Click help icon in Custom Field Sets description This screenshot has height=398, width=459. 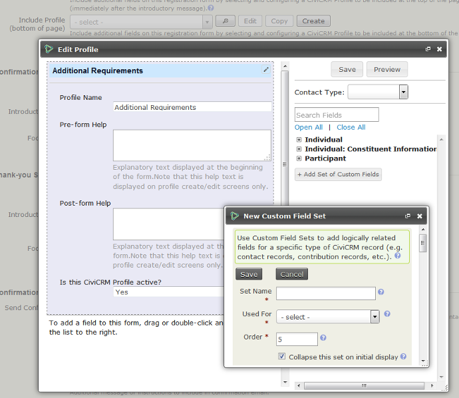click(x=397, y=256)
